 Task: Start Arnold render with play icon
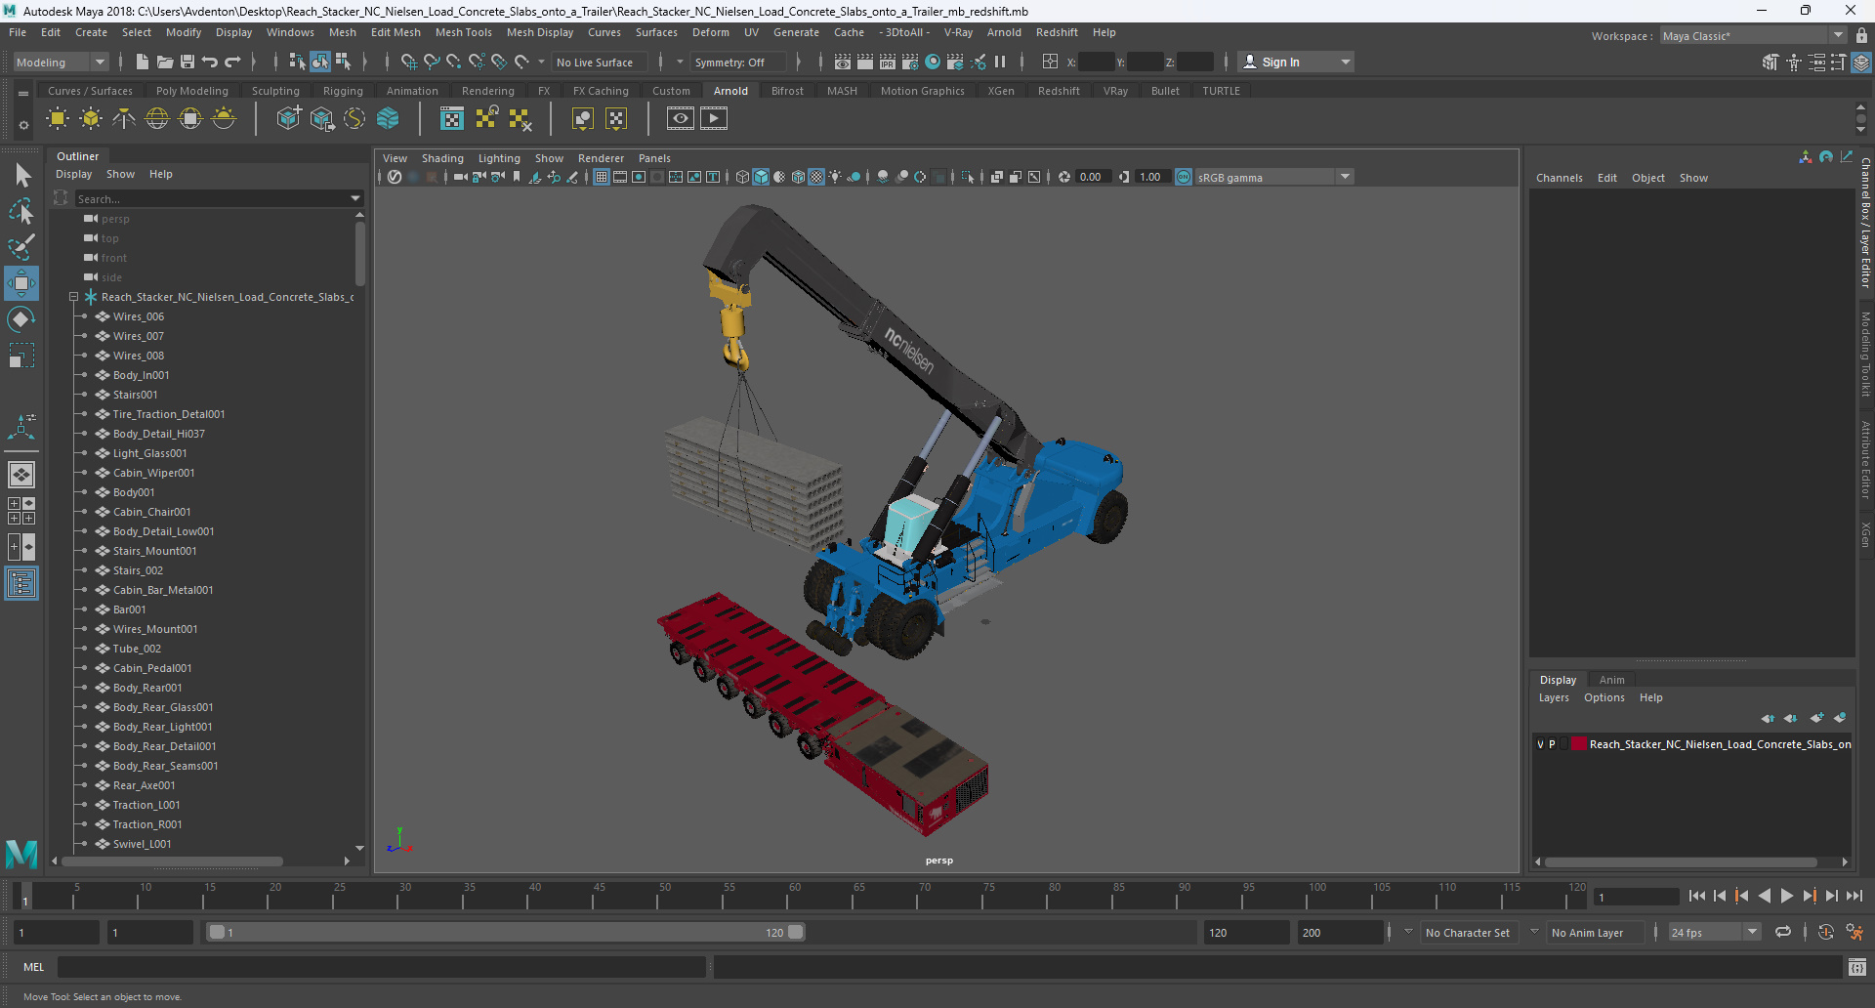[714, 119]
